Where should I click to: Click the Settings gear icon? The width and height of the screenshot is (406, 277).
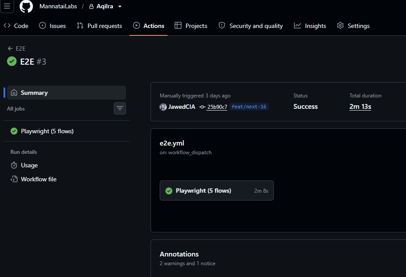click(x=340, y=25)
